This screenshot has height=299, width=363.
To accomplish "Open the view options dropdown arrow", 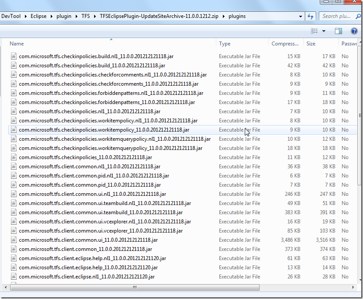I will [324, 31].
